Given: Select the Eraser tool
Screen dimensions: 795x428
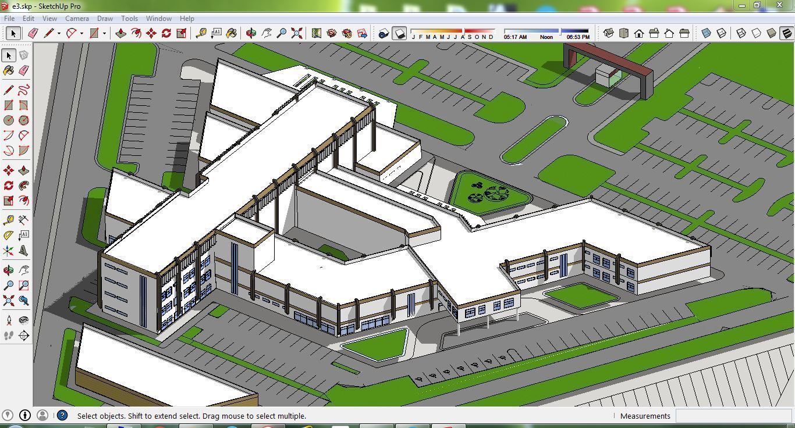Looking at the screenshot, I should coord(33,33).
